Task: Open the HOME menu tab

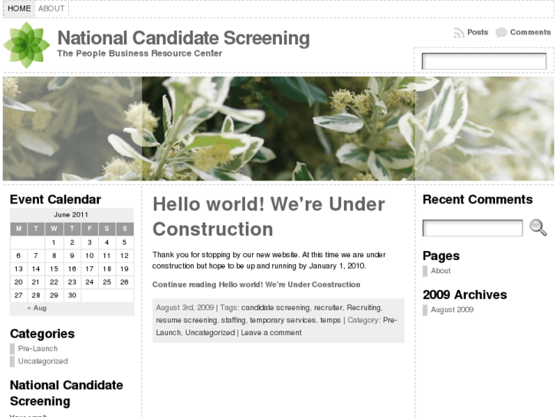Action: 19,8
